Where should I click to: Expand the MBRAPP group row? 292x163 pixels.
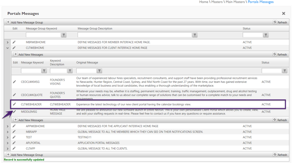coord(7,132)
